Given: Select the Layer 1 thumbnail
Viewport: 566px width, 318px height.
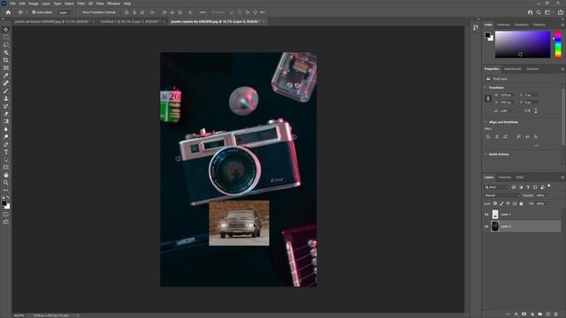Looking at the screenshot, I should point(495,215).
